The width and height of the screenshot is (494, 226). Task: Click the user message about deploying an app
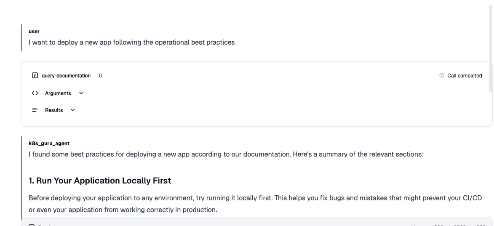131,43
